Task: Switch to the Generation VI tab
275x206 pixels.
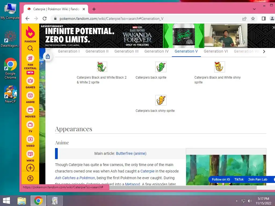Action: pos(216,51)
